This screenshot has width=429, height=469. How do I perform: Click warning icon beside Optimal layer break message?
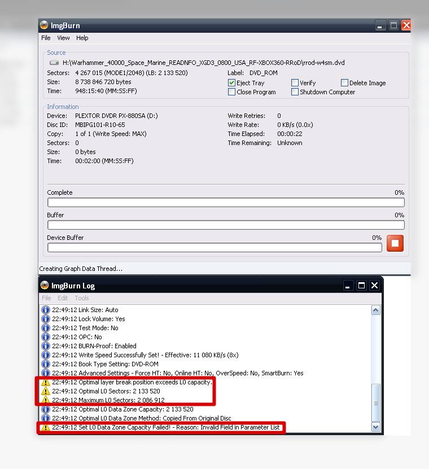point(46,382)
